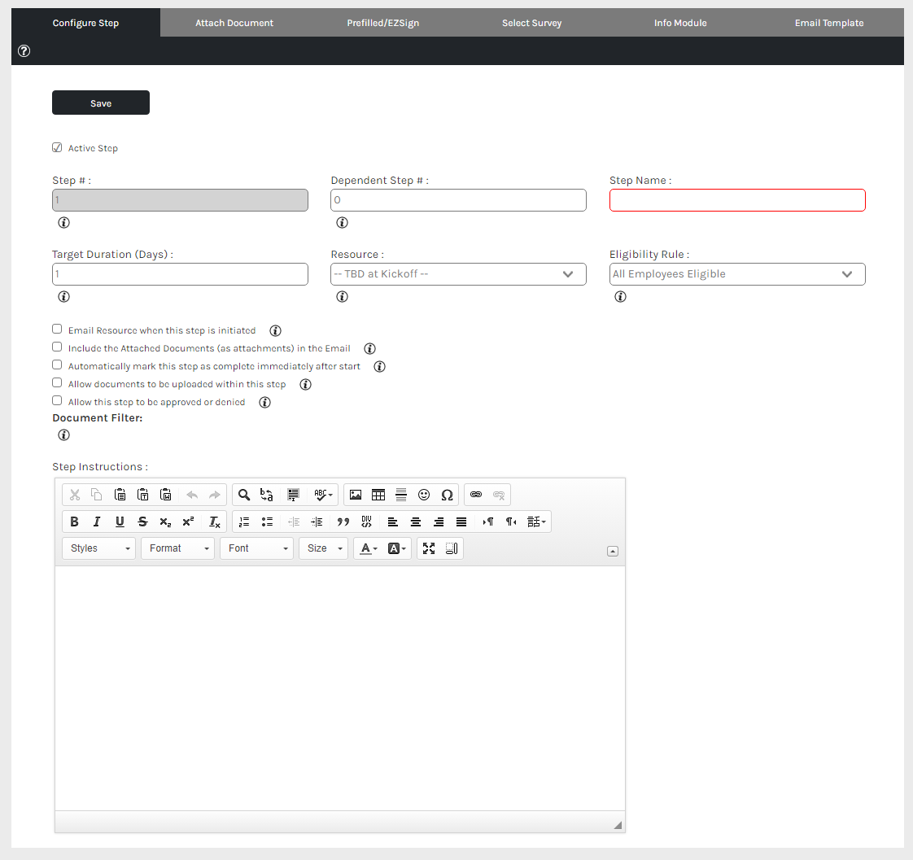The width and height of the screenshot is (913, 860).
Task: Click Paste from Word icon
Action: click(165, 495)
